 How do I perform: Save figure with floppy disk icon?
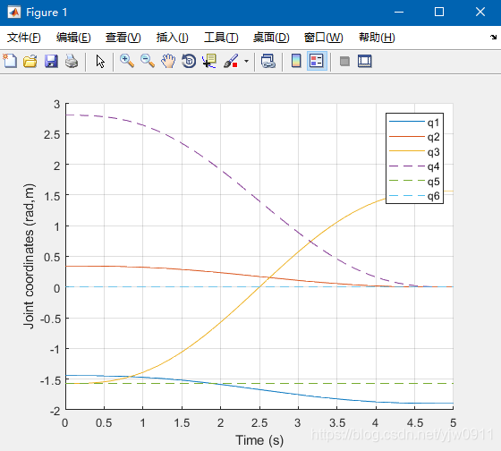[x=51, y=61]
